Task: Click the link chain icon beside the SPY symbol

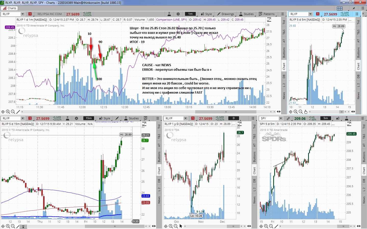Action: pos(288,118)
